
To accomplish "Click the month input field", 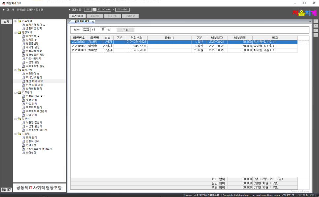I will [x=103, y=30].
